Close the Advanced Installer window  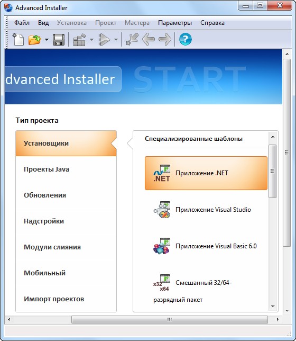pyautogui.click(x=280, y=6)
